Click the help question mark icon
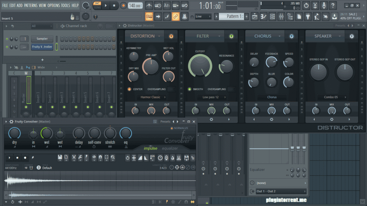Screen dimensions: 367x206 [x=333, y=5]
